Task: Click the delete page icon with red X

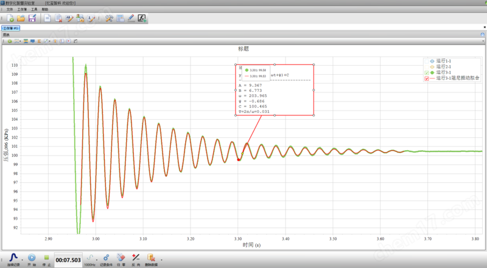Action: coord(58,18)
